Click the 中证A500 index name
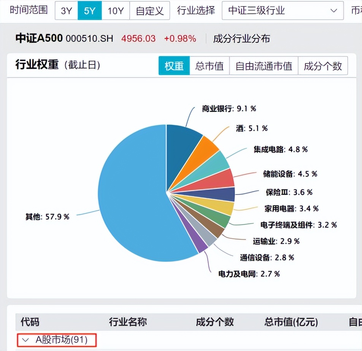362x351 pixels. (39, 38)
